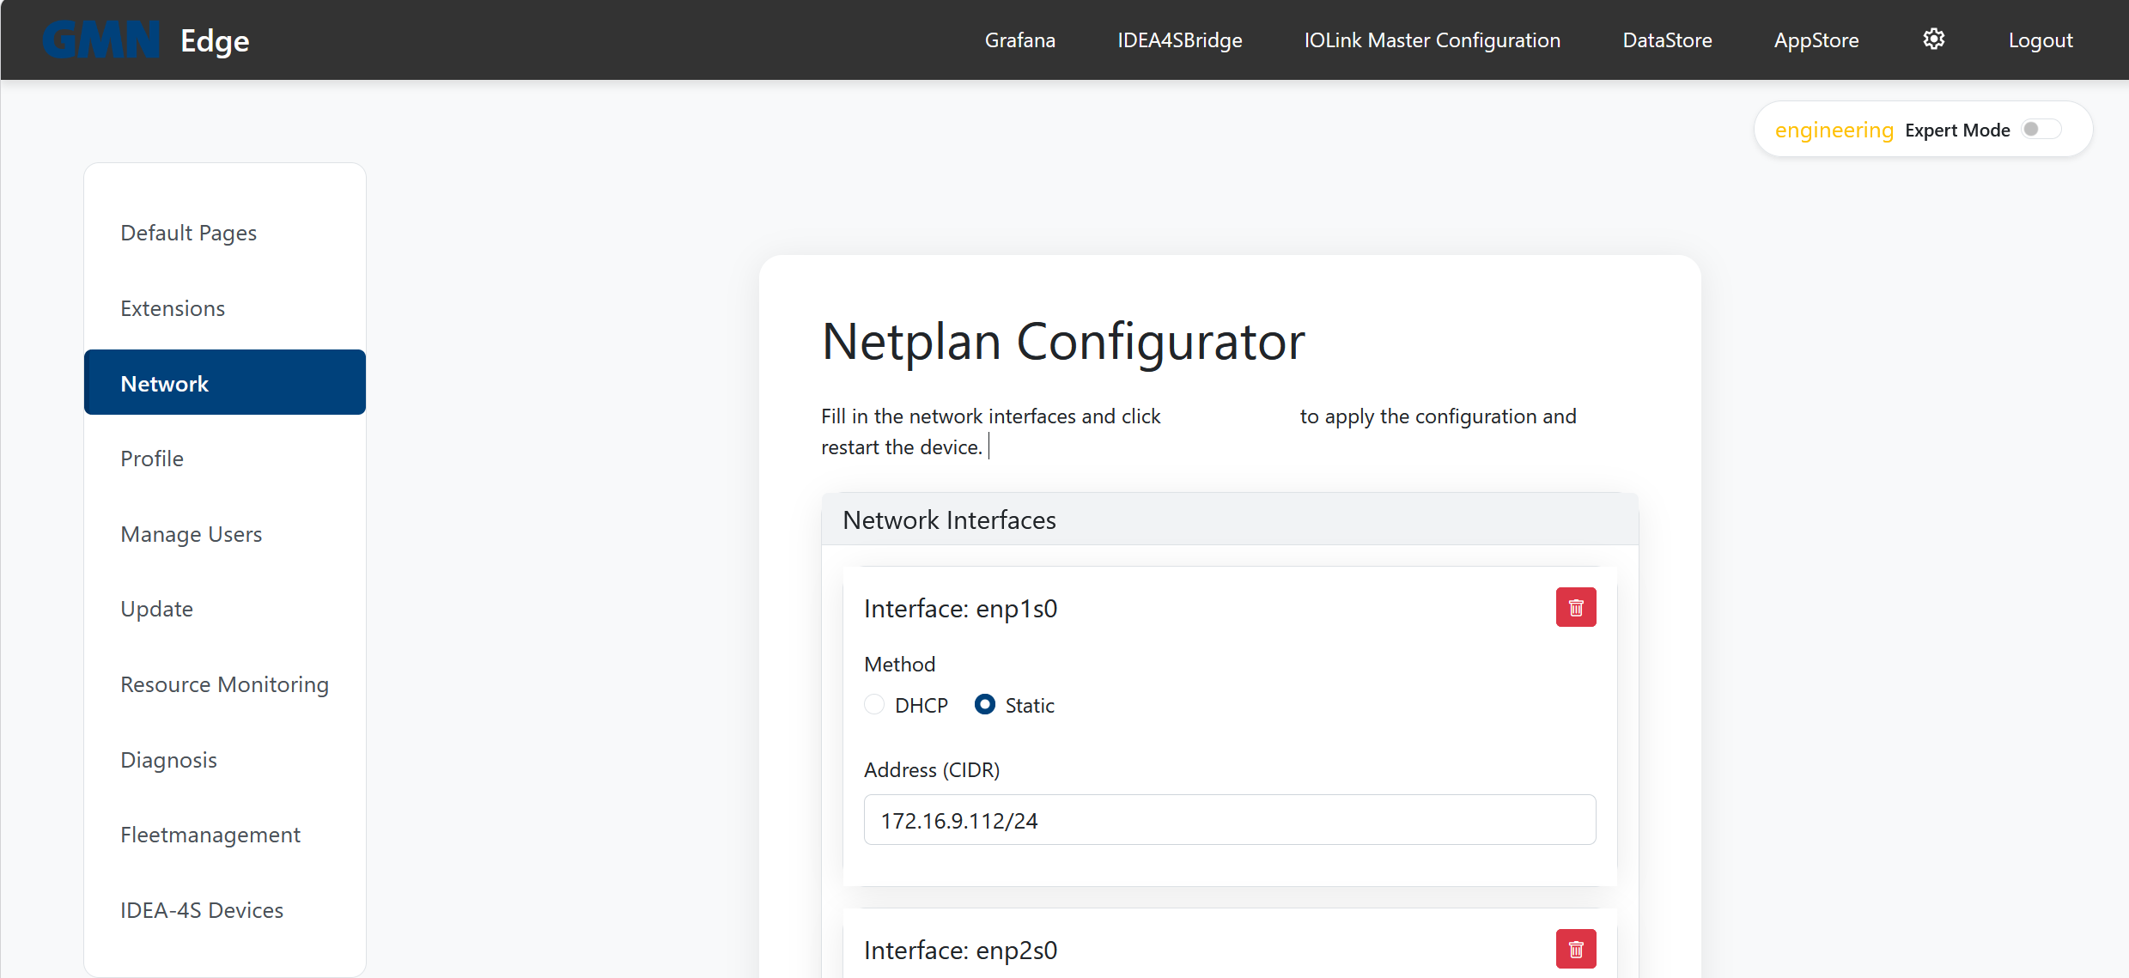2129x978 pixels.
Task: Open the Diagnosis section
Action: click(168, 759)
